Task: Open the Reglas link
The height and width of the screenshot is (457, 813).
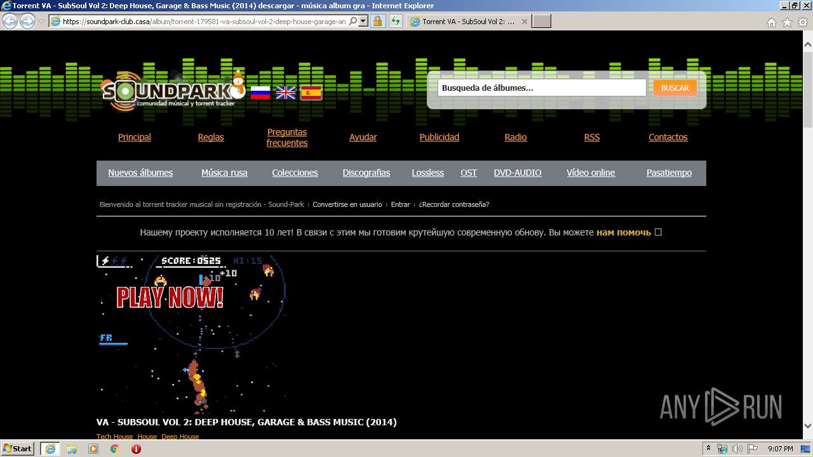Action: [211, 137]
